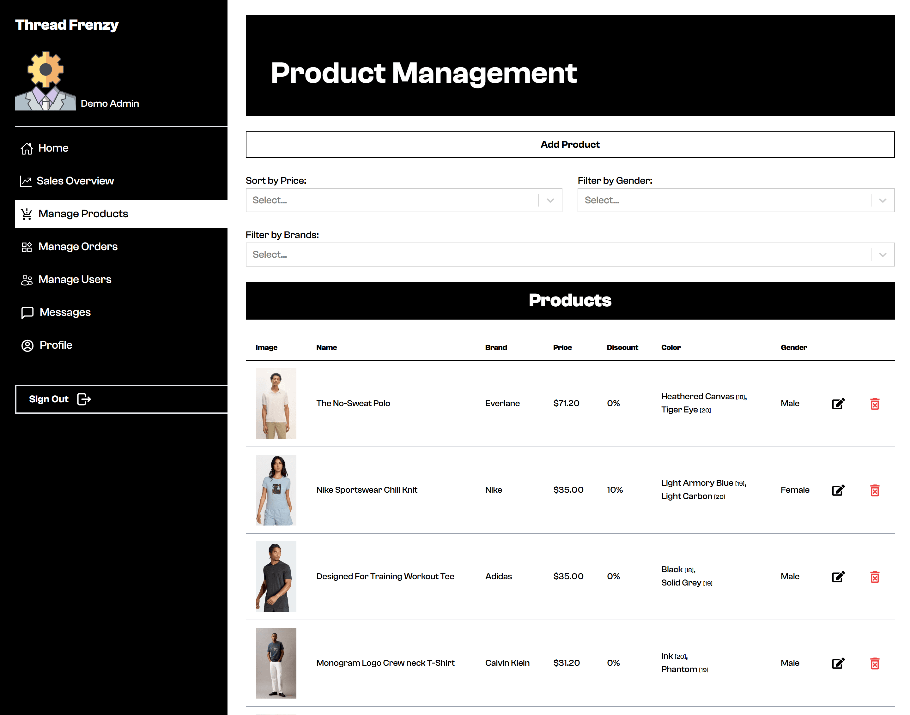Edit the Nike Sportswear Chill Knit entry
Viewport: 910px width, 715px height.
point(838,490)
